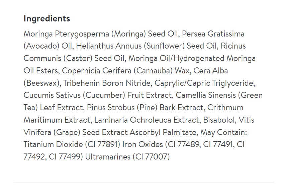281x189 pixels.
Task: Select the word Ultramarines
Action: pos(107,157)
